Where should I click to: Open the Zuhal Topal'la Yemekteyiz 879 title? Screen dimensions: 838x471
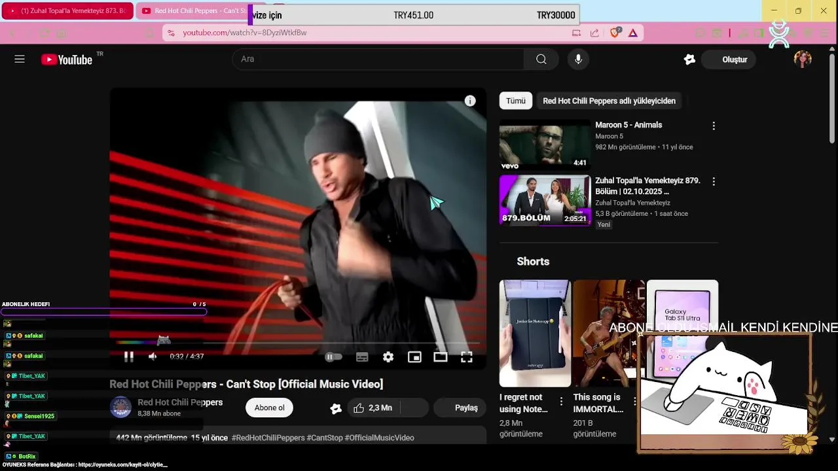pos(647,186)
